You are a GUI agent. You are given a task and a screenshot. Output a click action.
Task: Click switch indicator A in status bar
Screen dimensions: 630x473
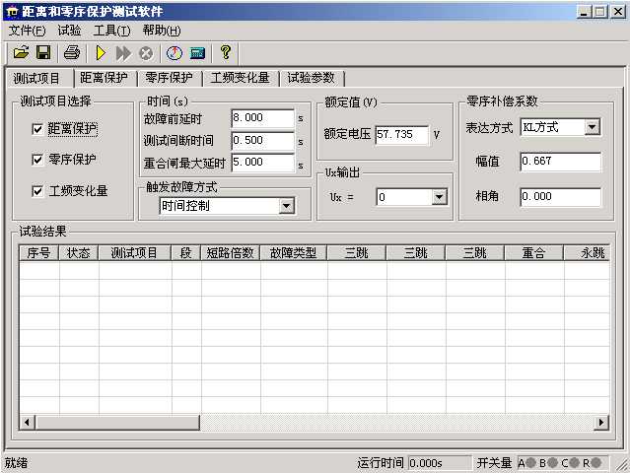tap(531, 463)
